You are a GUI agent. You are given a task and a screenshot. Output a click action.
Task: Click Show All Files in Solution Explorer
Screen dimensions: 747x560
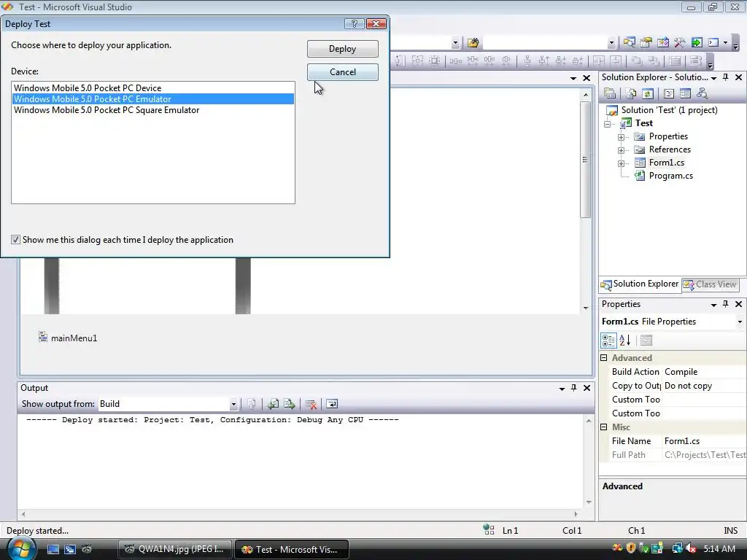tap(630, 94)
